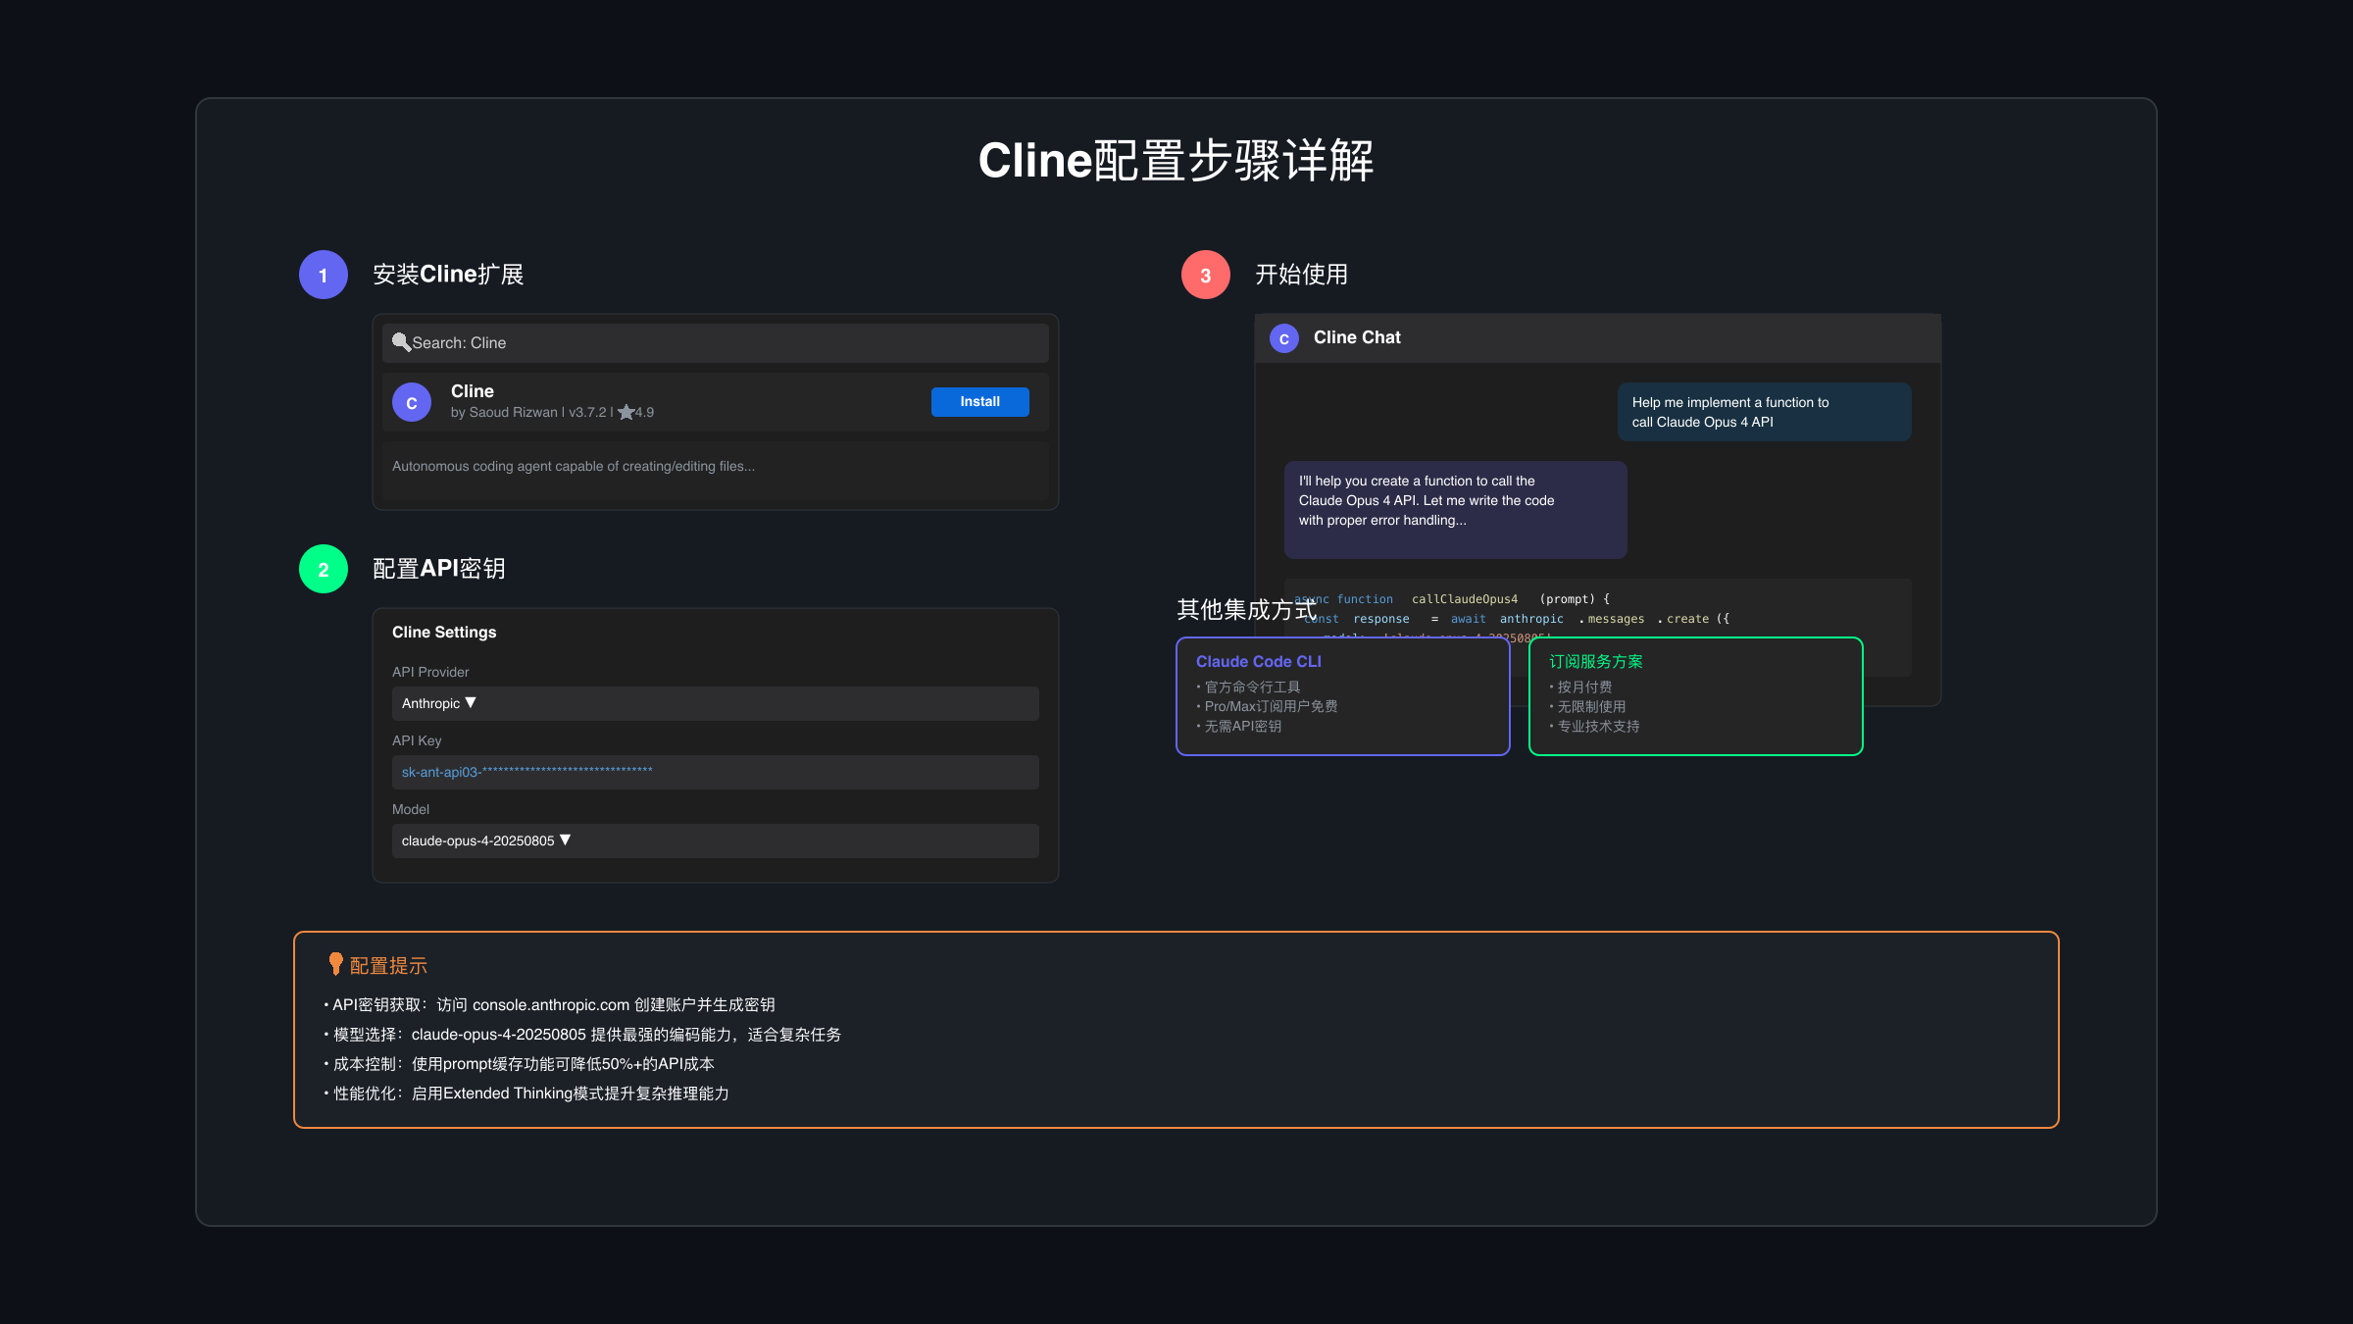This screenshot has height=1324, width=2353.
Task: Click the API Key field label
Action: (417, 740)
